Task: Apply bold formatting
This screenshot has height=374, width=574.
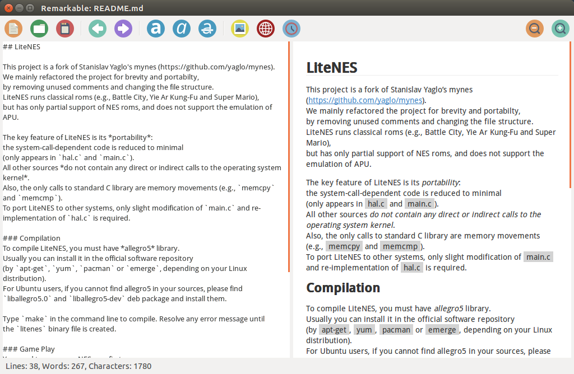Action: [155, 29]
